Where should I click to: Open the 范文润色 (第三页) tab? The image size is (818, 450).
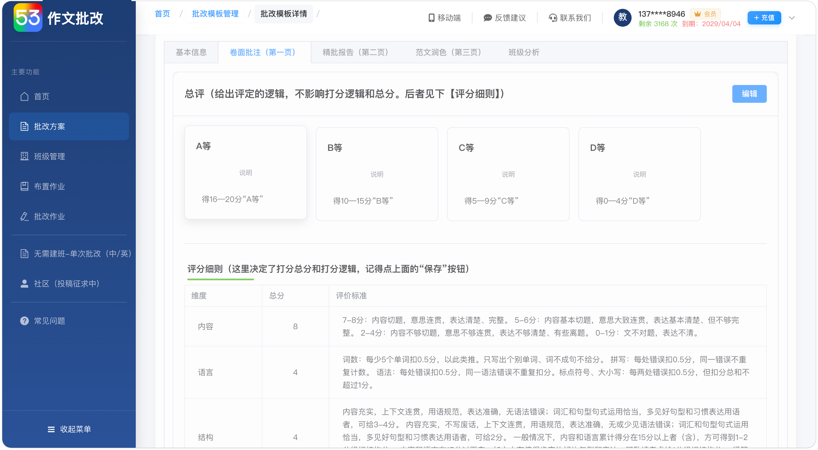(450, 52)
